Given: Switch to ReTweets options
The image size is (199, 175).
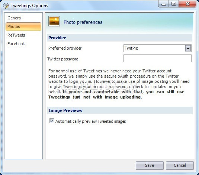Looking at the screenshot, I should click(16, 35).
